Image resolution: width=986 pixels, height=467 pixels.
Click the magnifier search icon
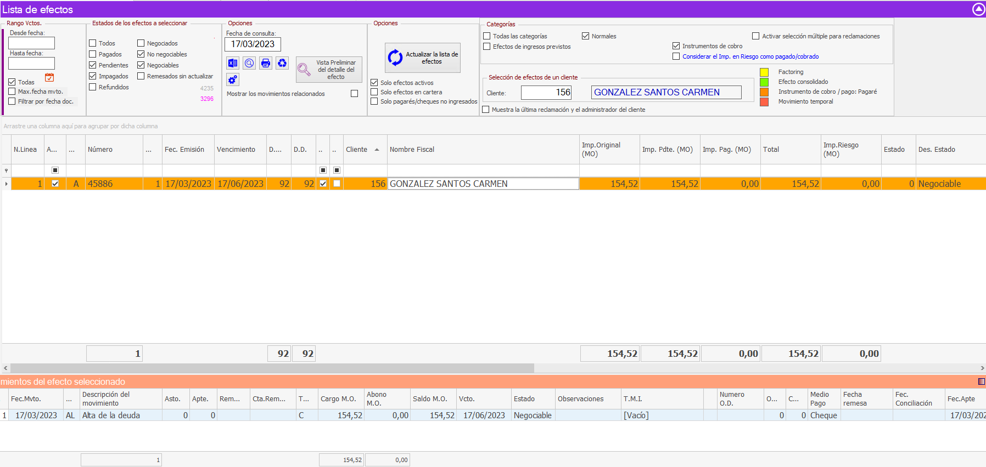(249, 63)
